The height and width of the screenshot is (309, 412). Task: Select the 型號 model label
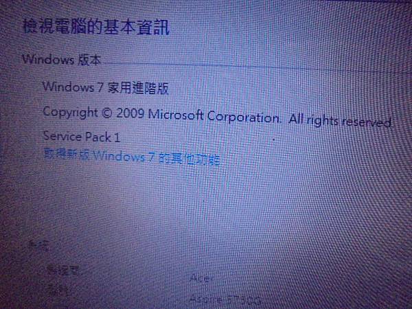coord(57,290)
